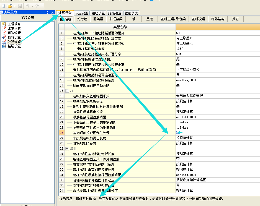Click the 损耗设置 icon in navigation
The height and width of the screenshot is (206, 260).
[4, 37]
